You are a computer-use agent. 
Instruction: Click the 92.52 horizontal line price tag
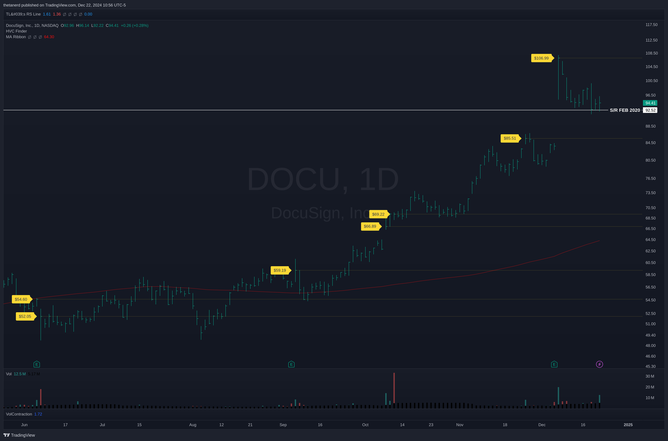(650, 110)
